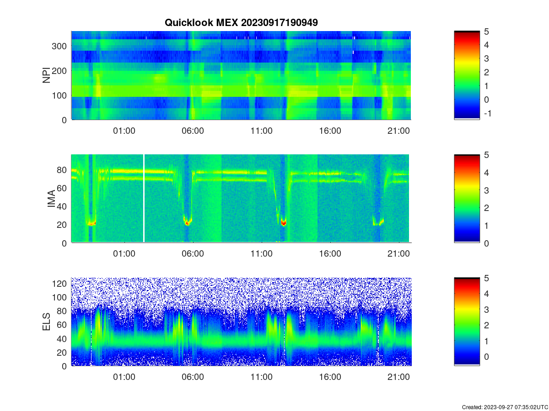Click the 120 label on the ELS y-axis
Image resolution: width=549 pixels, height=411 pixels.
(x=60, y=284)
